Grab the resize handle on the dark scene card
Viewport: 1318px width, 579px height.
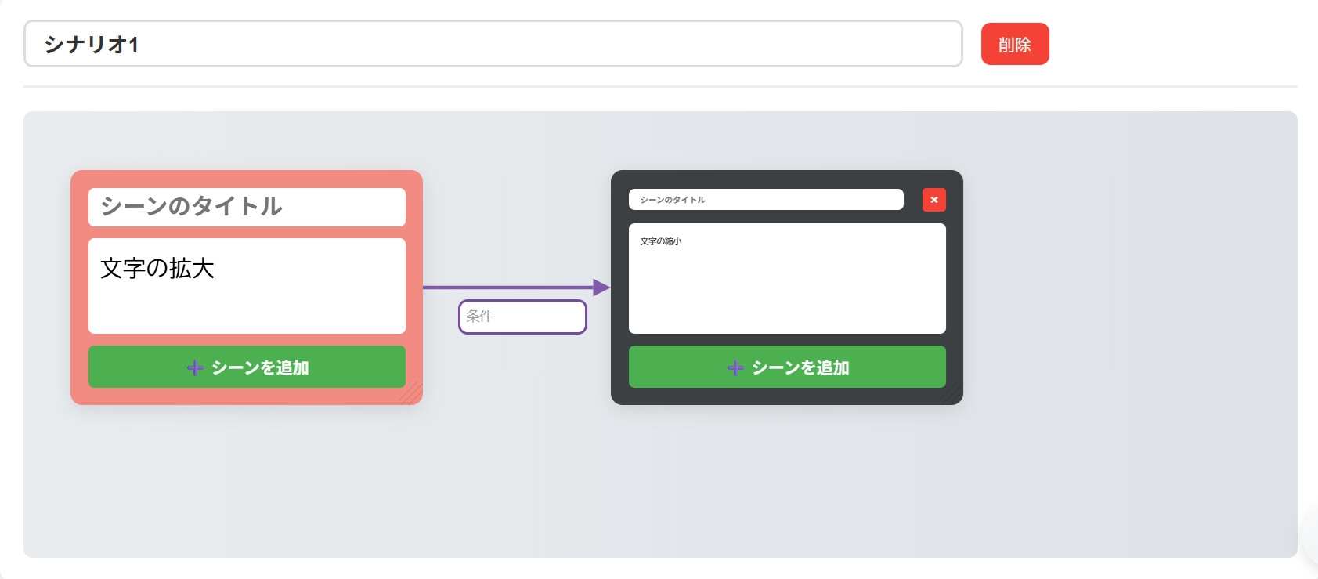tap(954, 396)
